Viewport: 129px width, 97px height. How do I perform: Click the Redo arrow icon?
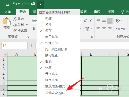24,4
